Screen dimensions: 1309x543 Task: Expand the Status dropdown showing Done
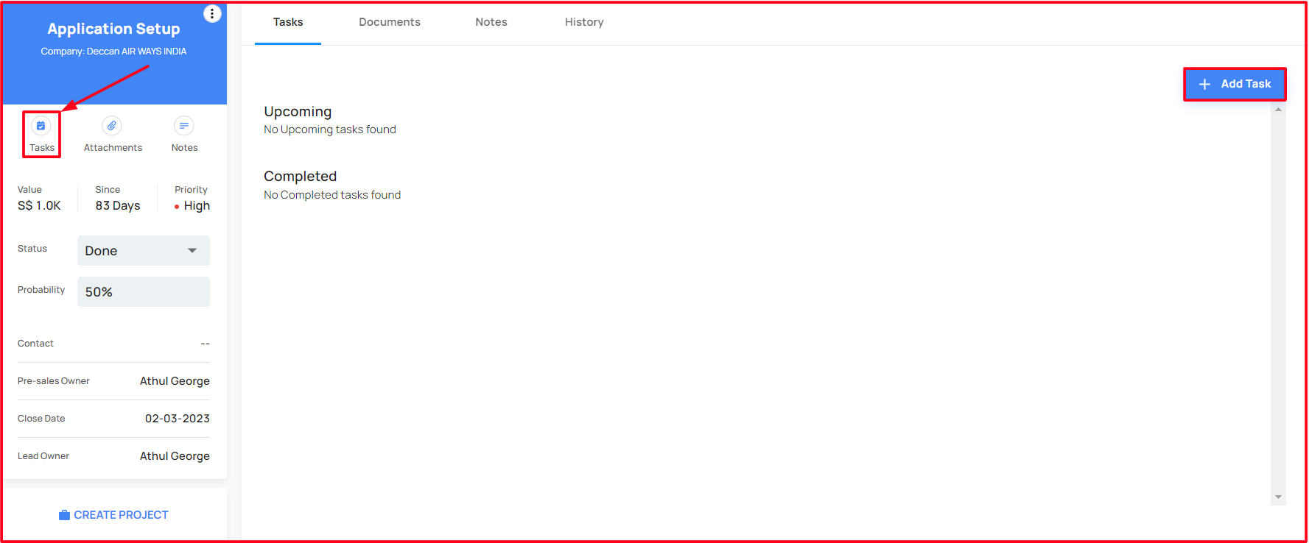pyautogui.click(x=144, y=251)
